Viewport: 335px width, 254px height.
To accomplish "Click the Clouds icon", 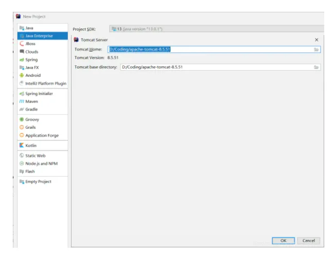I will 22,52.
